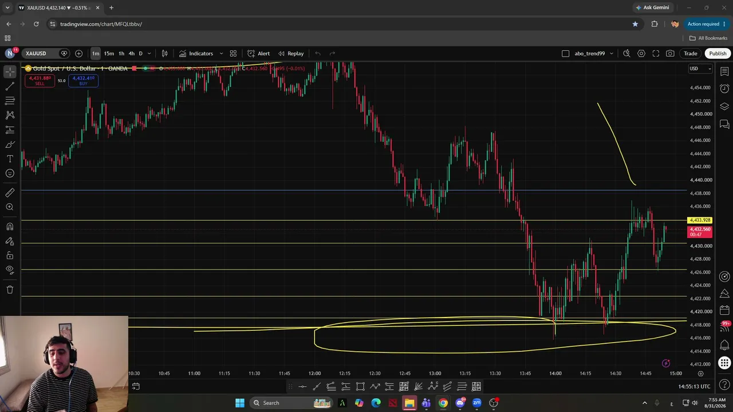
Task: Enter fullscreen chart mode
Action: pos(656,53)
